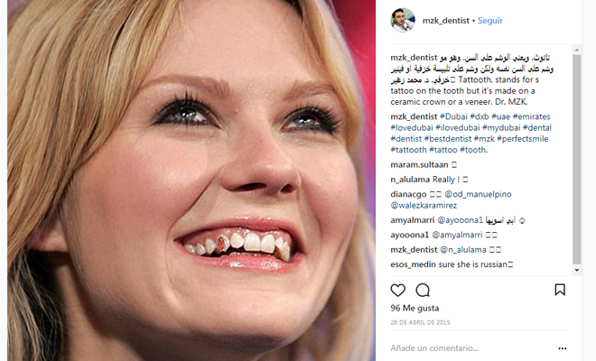Like the post with the heart icon

tap(397, 291)
